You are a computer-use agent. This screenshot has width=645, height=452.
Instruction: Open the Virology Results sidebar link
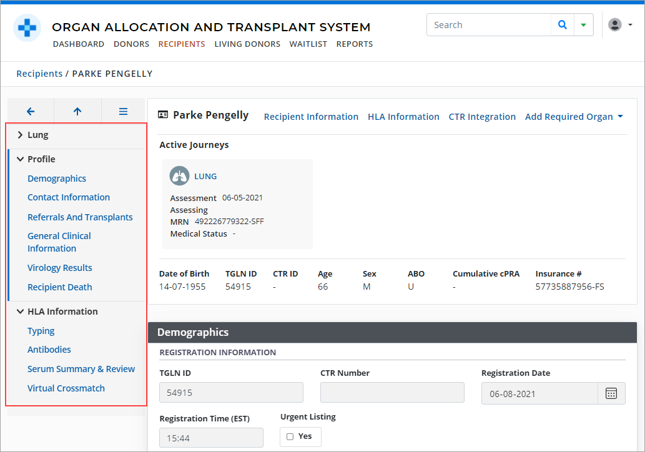point(59,267)
